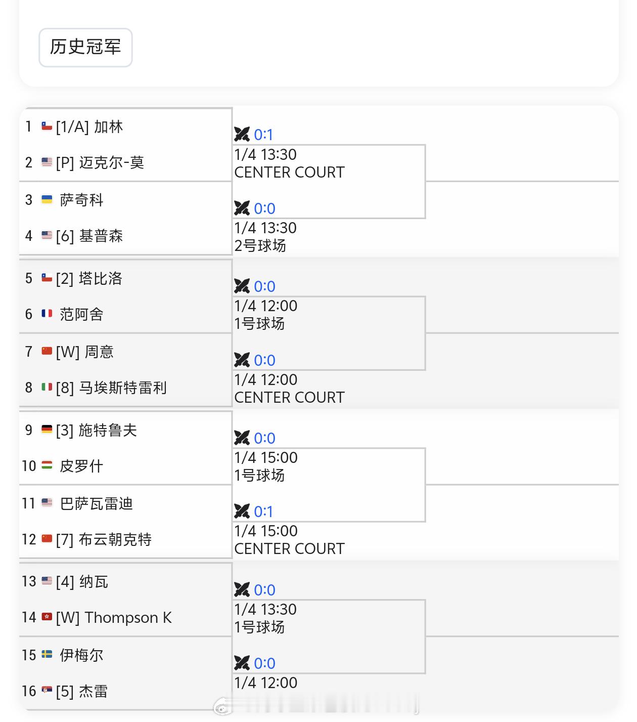
Task: Open the 0:1 score link of 加林 match
Action: [x=264, y=135]
